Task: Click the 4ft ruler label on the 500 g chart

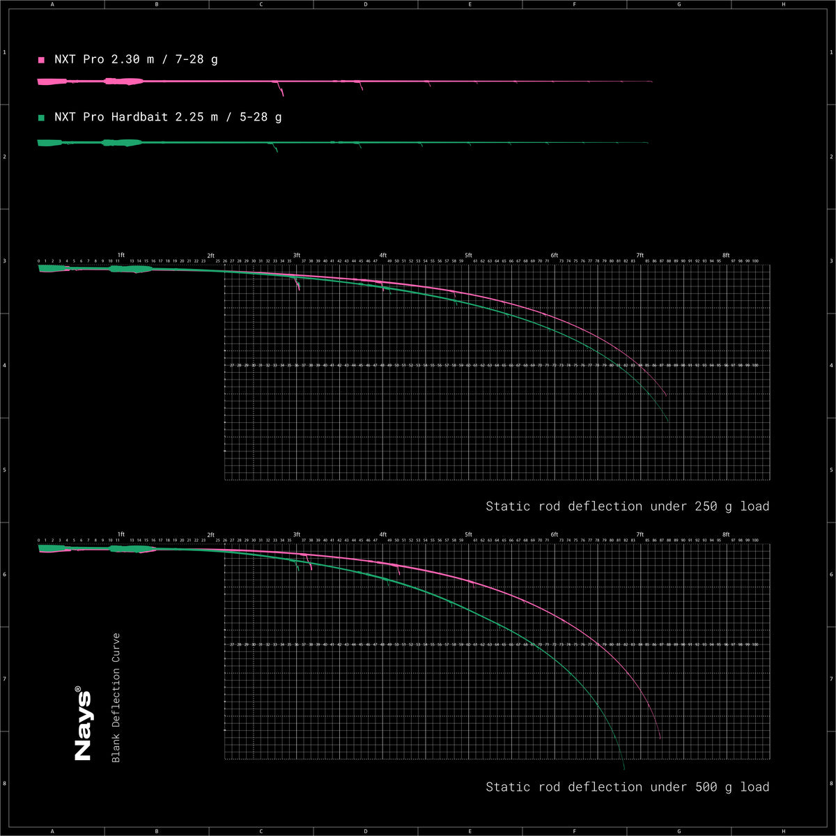Action: (x=383, y=534)
